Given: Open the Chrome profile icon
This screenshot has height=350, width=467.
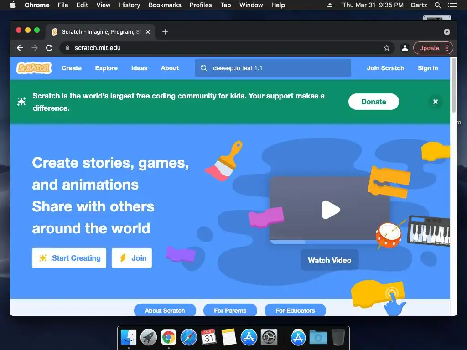Looking at the screenshot, I should tap(405, 48).
